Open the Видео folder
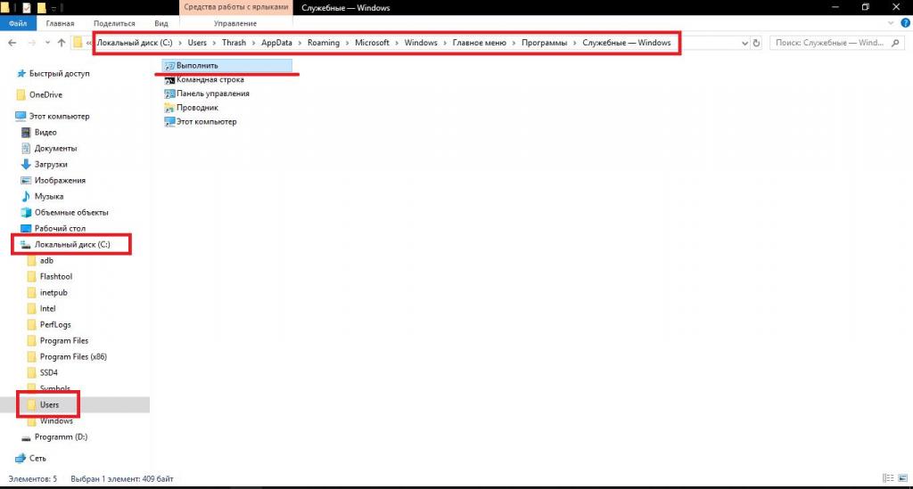 (39, 133)
